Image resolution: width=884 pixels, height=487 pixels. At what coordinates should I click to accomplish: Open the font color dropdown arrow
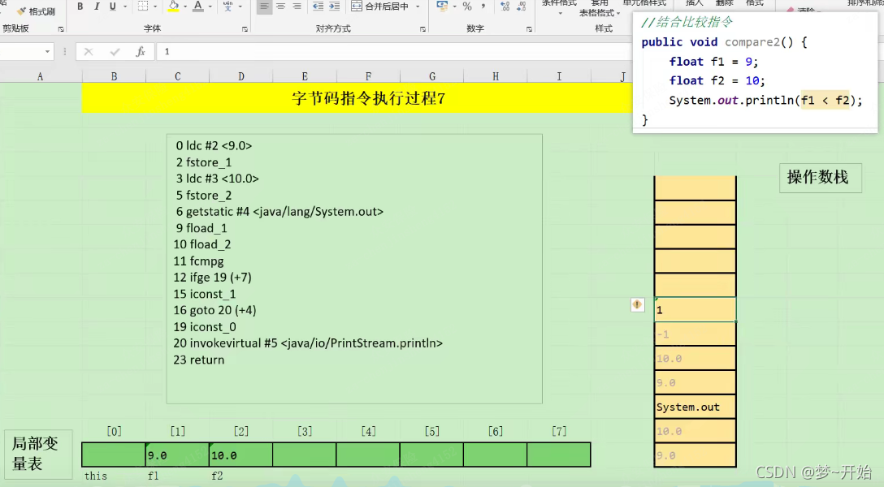[210, 6]
